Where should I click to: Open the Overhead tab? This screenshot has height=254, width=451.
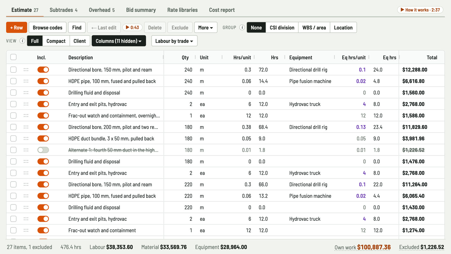pyautogui.click(x=102, y=10)
